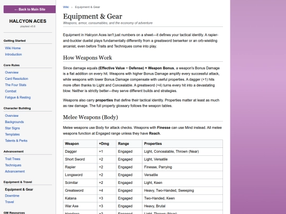Select Equipment & Gear sidebar item

click(19, 190)
